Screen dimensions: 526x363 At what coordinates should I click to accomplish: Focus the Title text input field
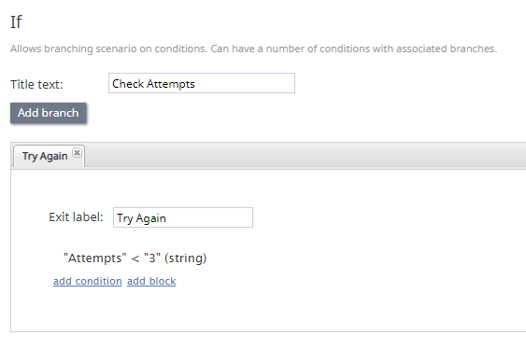(202, 83)
